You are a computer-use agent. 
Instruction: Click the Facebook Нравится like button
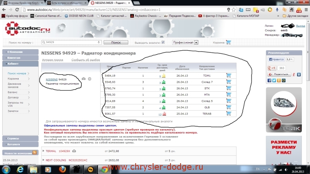coord(276,60)
